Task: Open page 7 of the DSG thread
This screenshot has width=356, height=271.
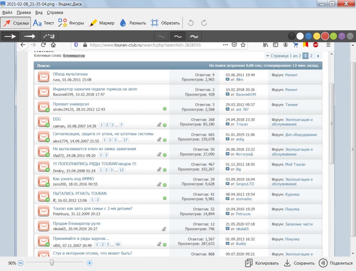Action: 121,125
